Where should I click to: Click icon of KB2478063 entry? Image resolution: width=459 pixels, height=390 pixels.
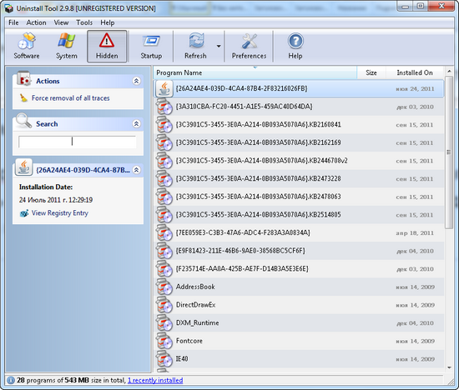coord(164,197)
